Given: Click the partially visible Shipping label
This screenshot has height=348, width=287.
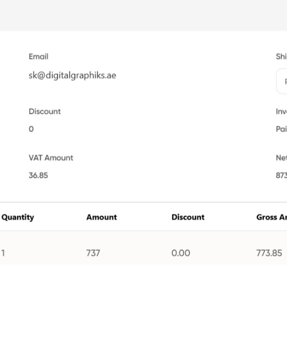Looking at the screenshot, I should [281, 56].
